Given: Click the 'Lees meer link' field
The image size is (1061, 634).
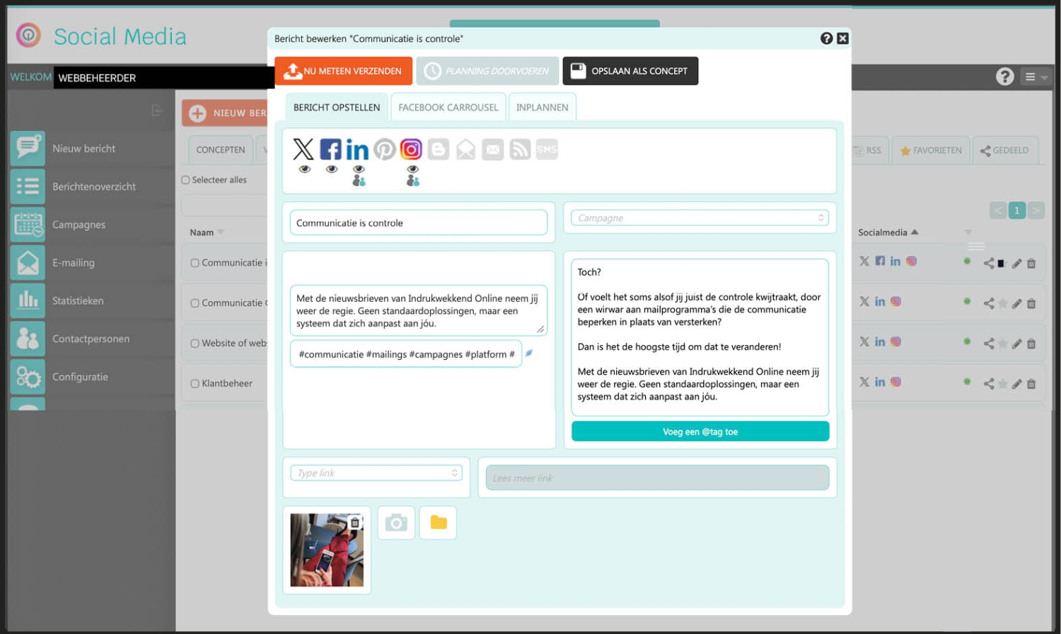Looking at the screenshot, I should click(x=657, y=478).
